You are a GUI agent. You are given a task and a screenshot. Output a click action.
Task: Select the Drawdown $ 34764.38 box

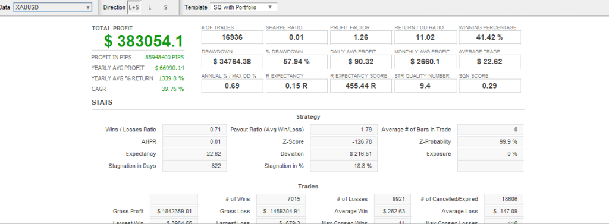click(233, 62)
